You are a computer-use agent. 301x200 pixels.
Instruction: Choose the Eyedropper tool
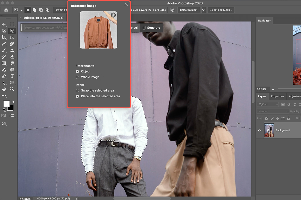point(4,44)
